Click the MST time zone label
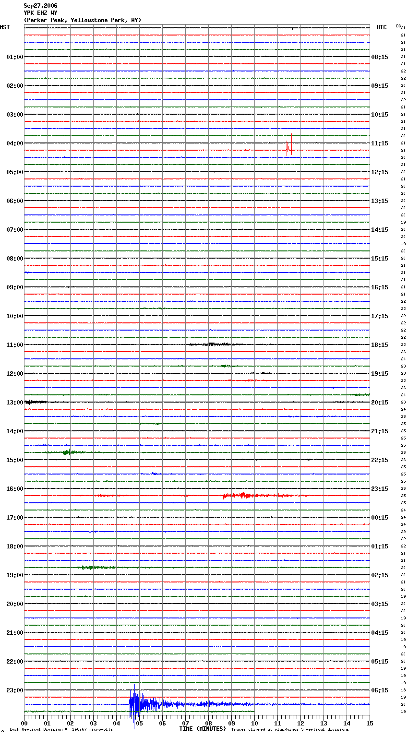The width and height of the screenshot is (408, 736). (5, 27)
